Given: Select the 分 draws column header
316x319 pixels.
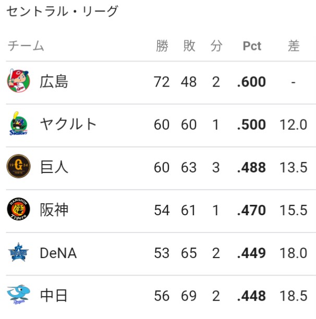Looking at the screenshot, I should click(216, 46).
